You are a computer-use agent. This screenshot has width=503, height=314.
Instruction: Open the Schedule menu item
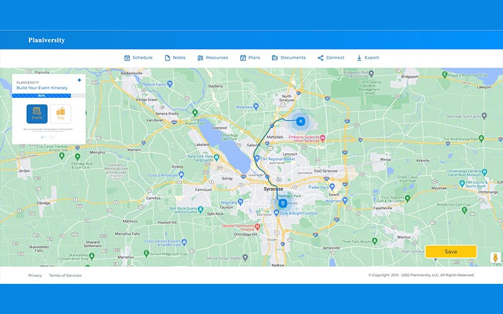click(138, 58)
